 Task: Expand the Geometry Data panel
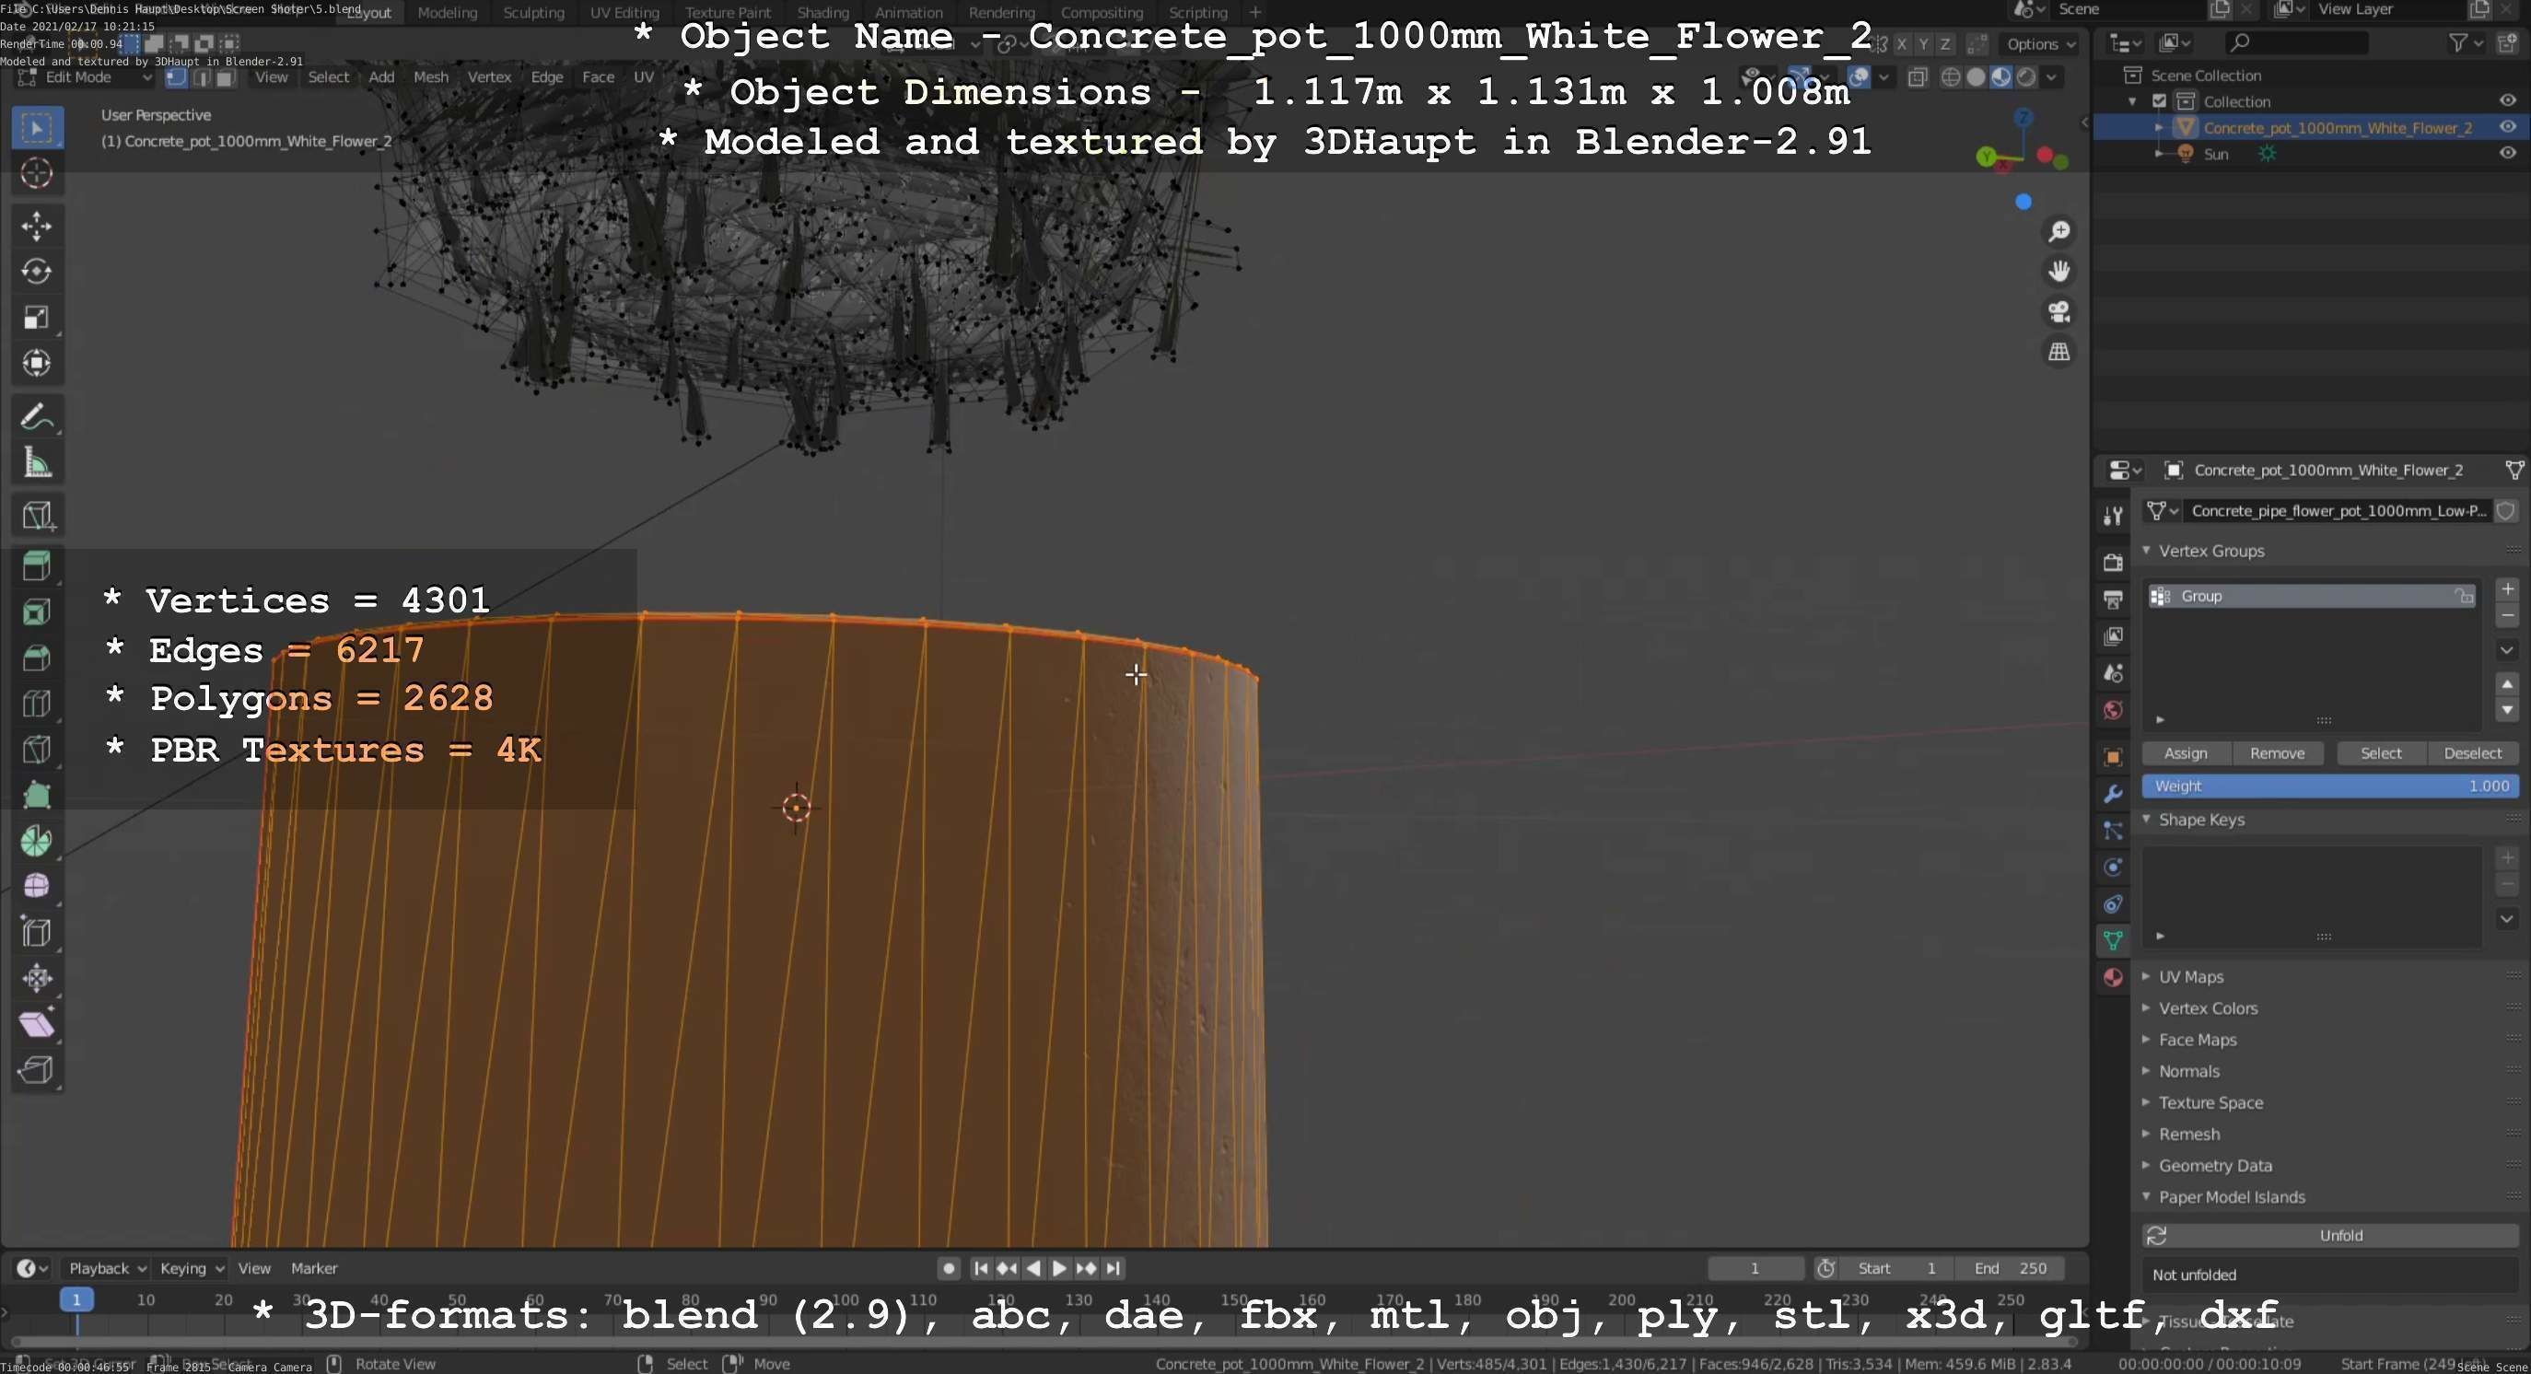[2146, 1165]
